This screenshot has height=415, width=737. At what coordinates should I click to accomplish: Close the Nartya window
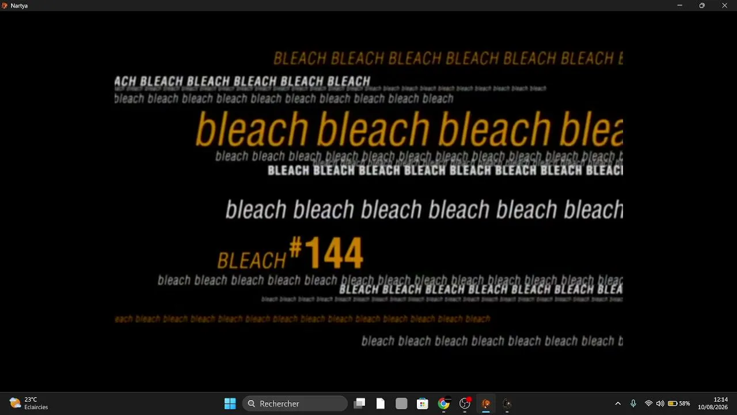(x=724, y=6)
